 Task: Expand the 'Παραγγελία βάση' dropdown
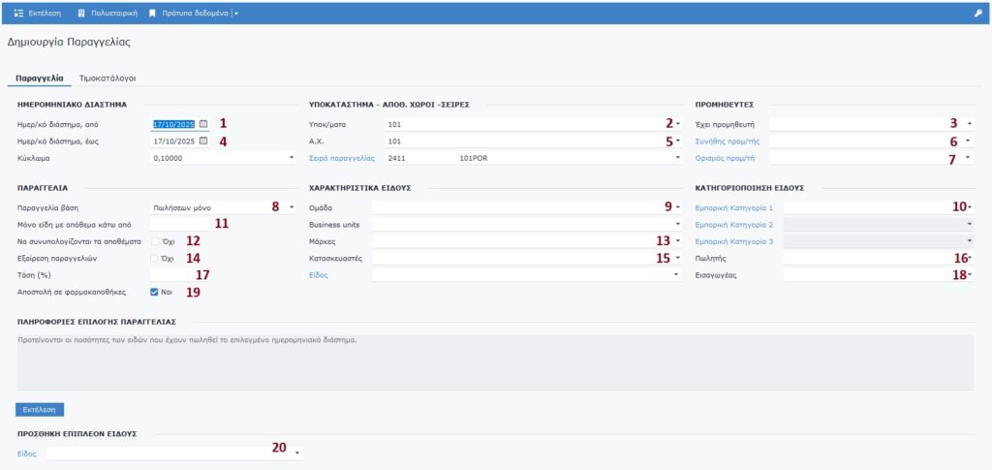292,207
